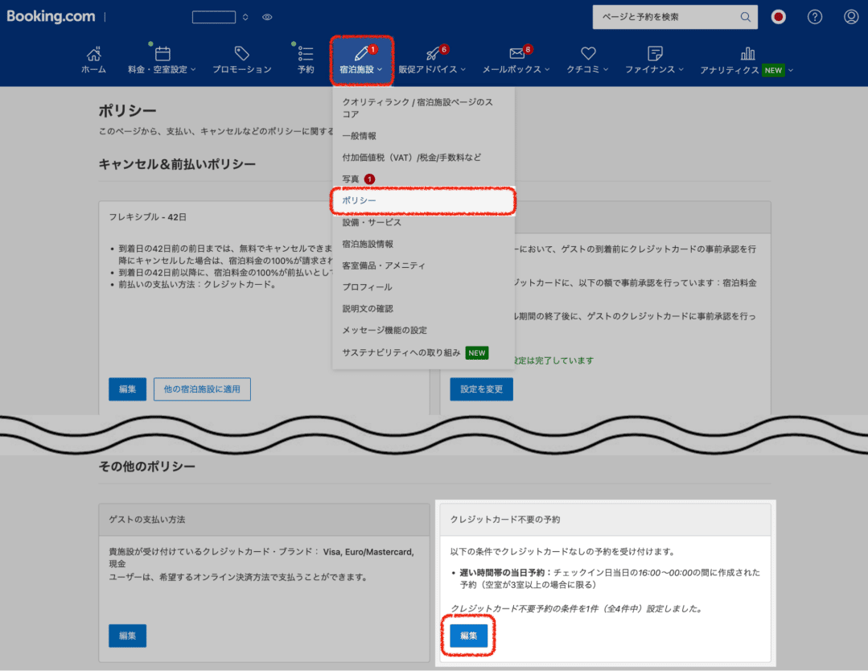
Task: Toggle the property ID visibility eye icon
Action: click(x=266, y=17)
